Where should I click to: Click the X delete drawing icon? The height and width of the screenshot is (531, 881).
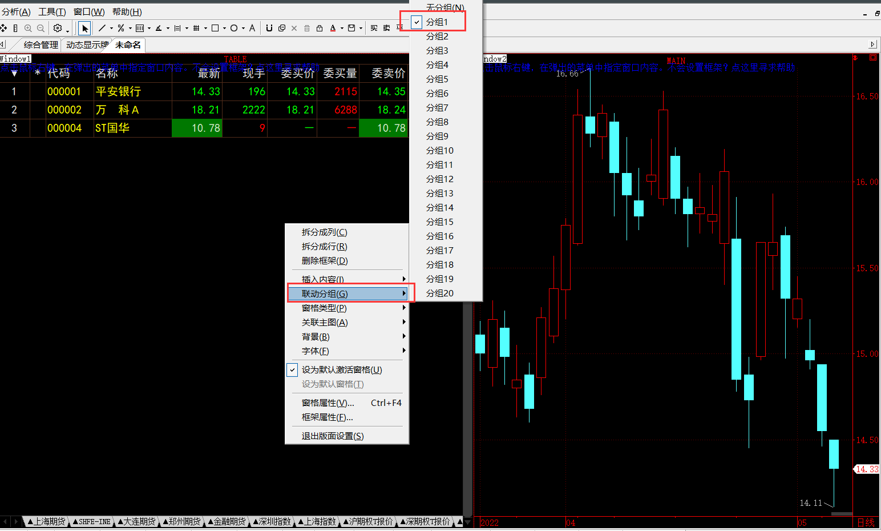pos(294,28)
